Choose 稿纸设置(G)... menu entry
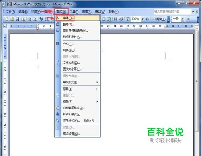Image resolution: width=201 pixels, height=156 pixels. (x=77, y=134)
